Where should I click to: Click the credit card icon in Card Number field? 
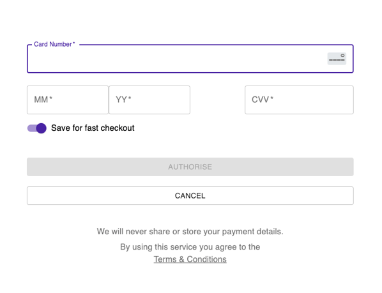click(337, 59)
